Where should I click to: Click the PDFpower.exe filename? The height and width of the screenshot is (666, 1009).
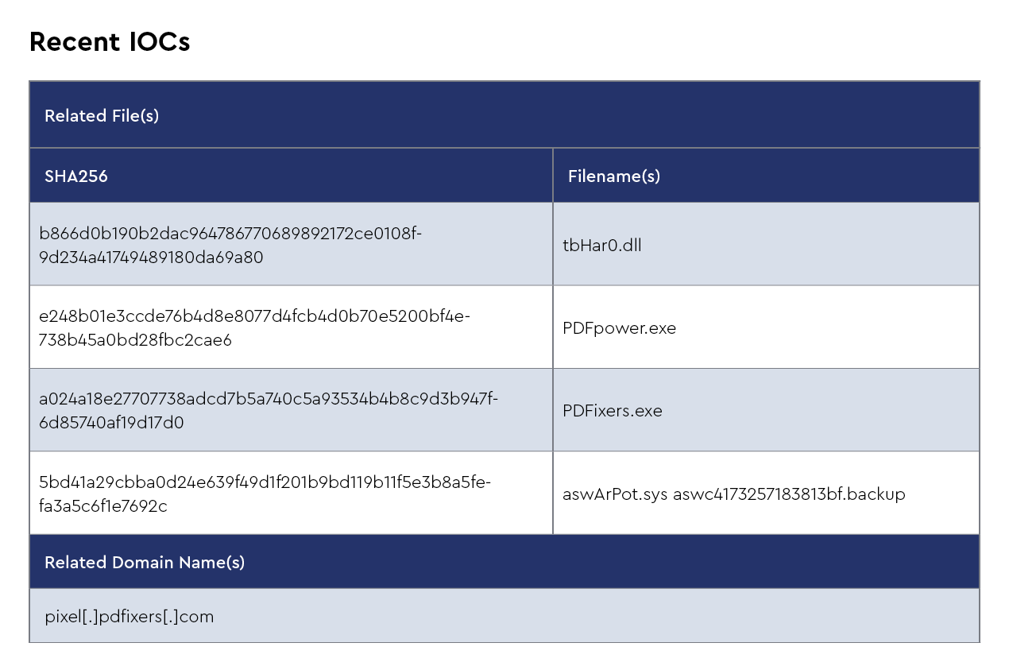coord(619,328)
